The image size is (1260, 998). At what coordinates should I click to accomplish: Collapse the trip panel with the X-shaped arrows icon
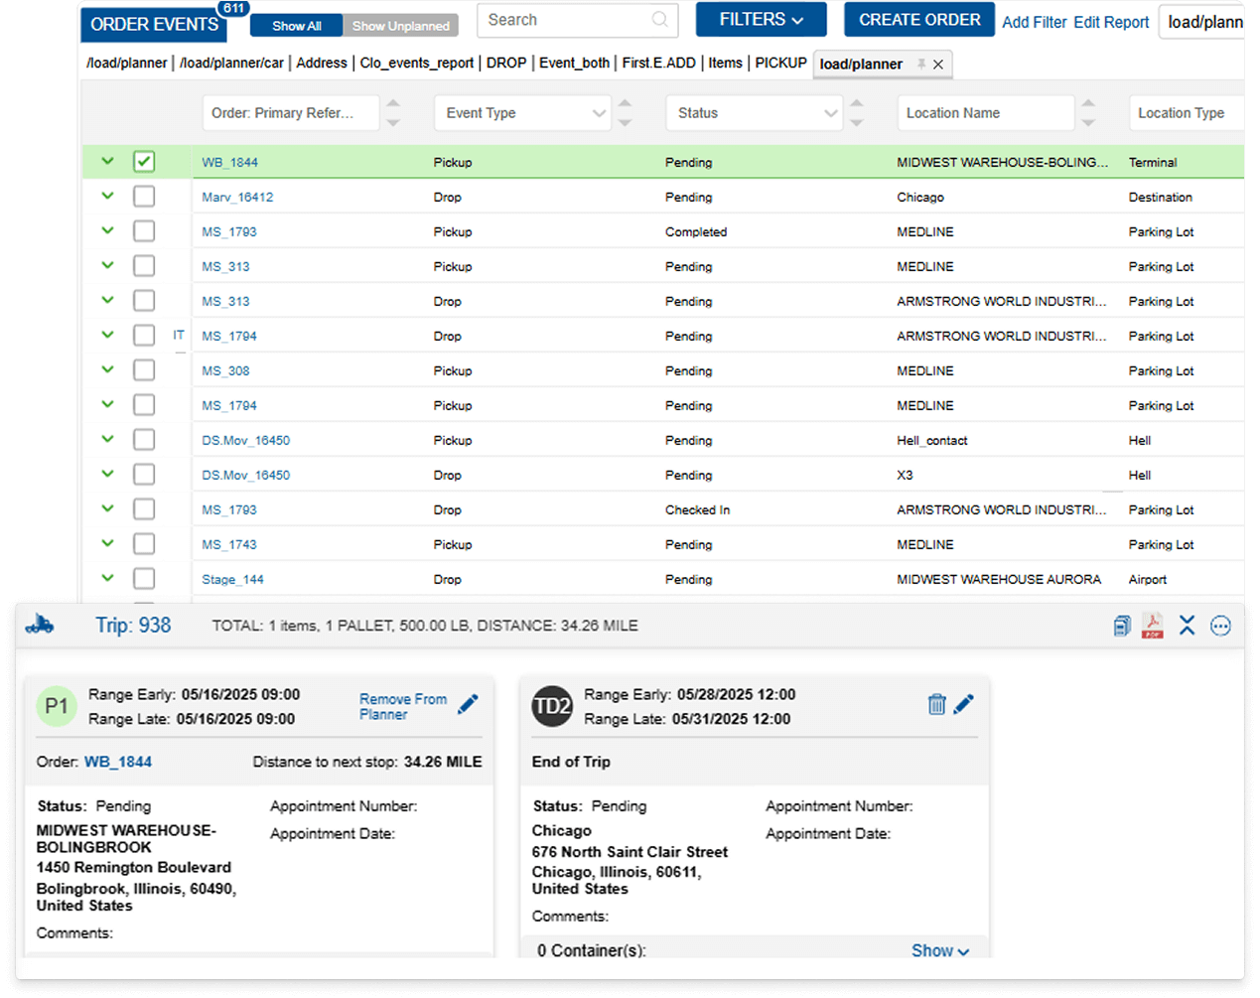(x=1187, y=625)
